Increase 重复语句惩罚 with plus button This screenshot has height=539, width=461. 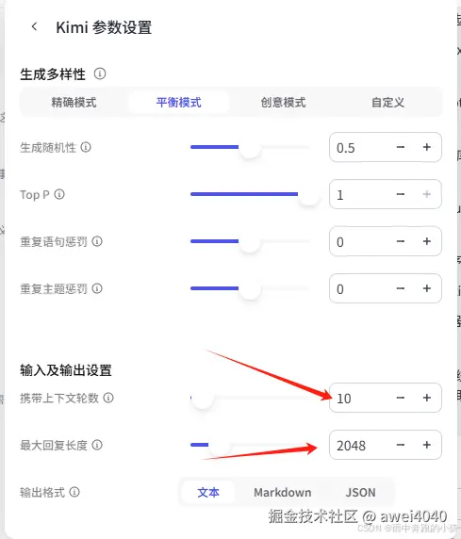(427, 241)
